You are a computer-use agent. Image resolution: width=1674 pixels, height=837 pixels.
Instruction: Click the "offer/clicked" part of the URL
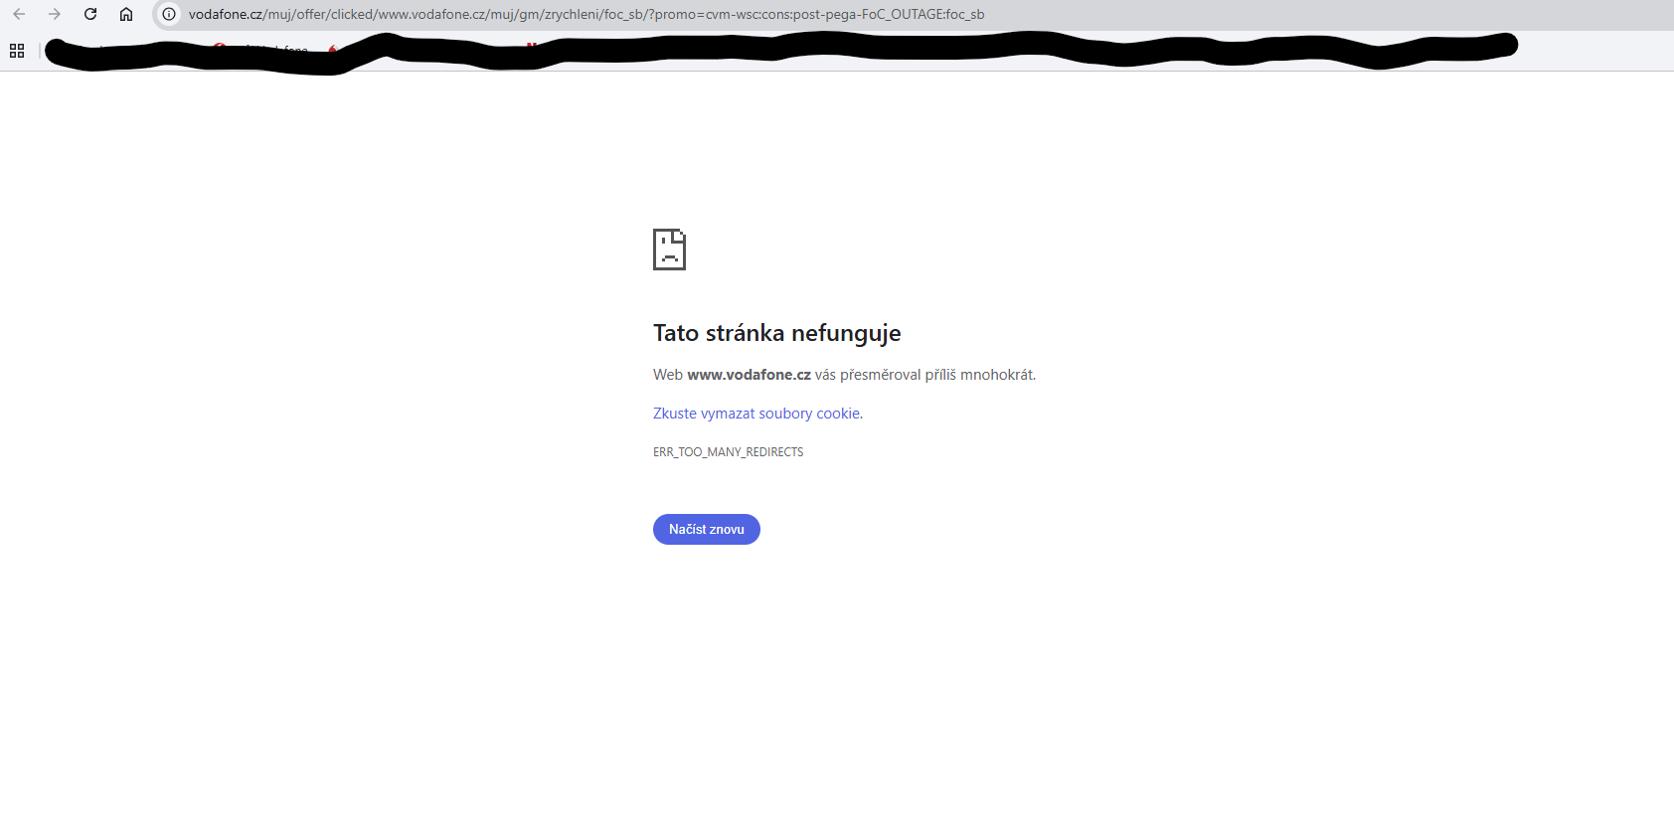coord(335,15)
